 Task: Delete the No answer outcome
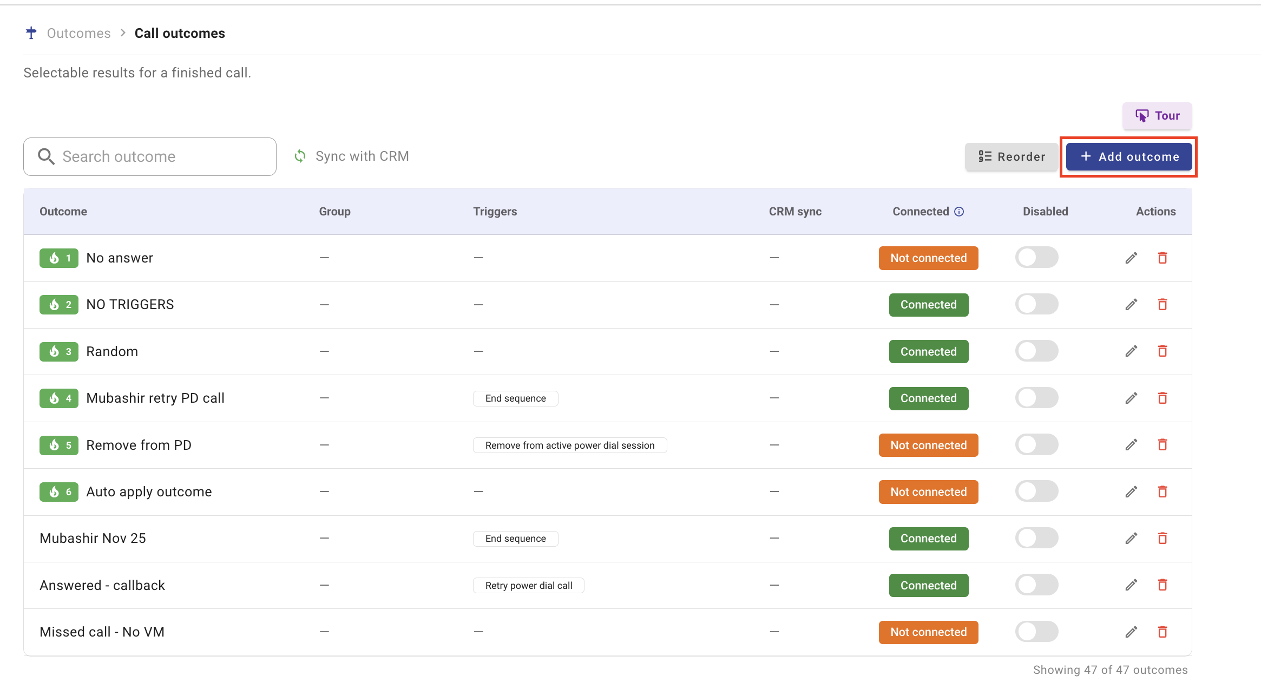(1162, 258)
